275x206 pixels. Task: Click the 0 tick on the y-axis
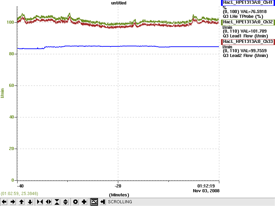point(13,180)
